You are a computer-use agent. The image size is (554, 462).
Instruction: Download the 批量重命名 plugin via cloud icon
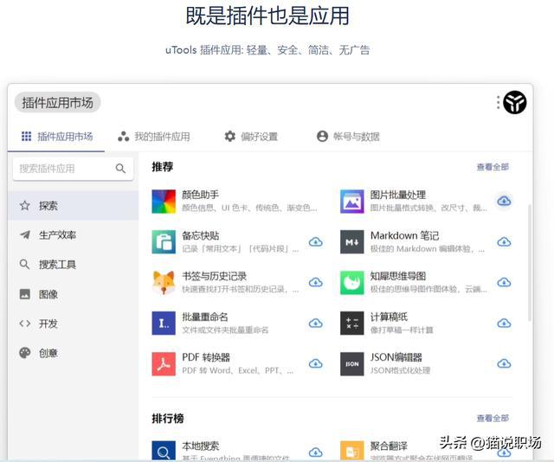tap(316, 323)
